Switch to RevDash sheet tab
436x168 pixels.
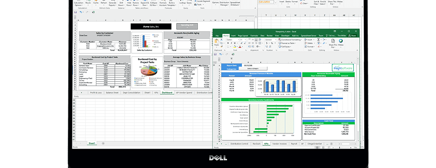(x=257, y=144)
